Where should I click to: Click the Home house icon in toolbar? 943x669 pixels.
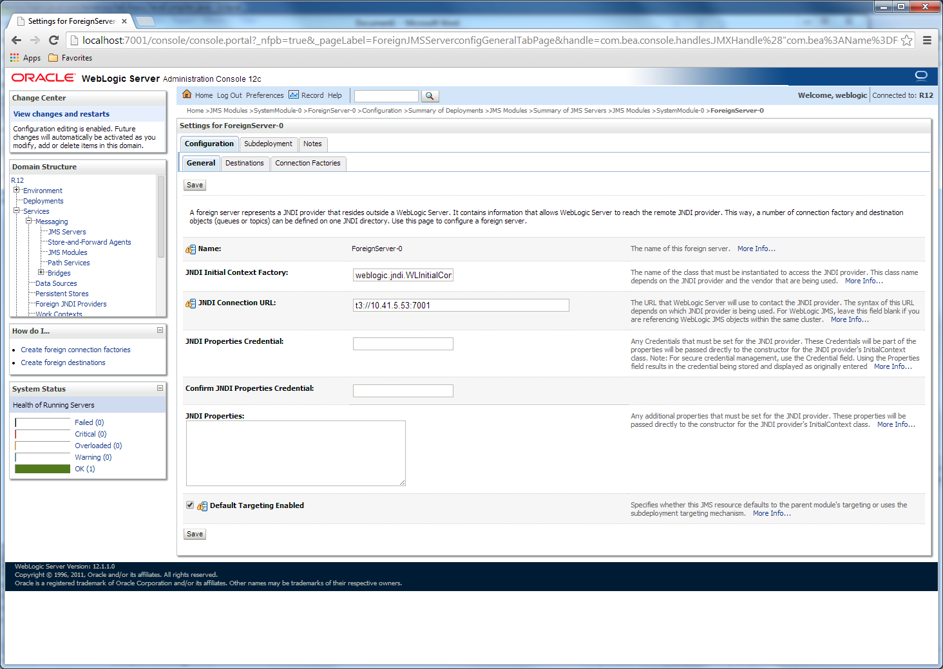click(187, 95)
